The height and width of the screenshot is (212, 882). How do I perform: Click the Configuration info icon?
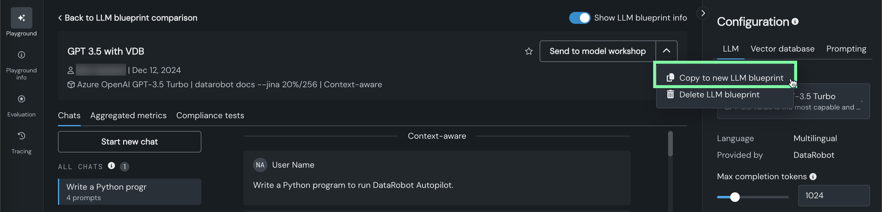795,21
